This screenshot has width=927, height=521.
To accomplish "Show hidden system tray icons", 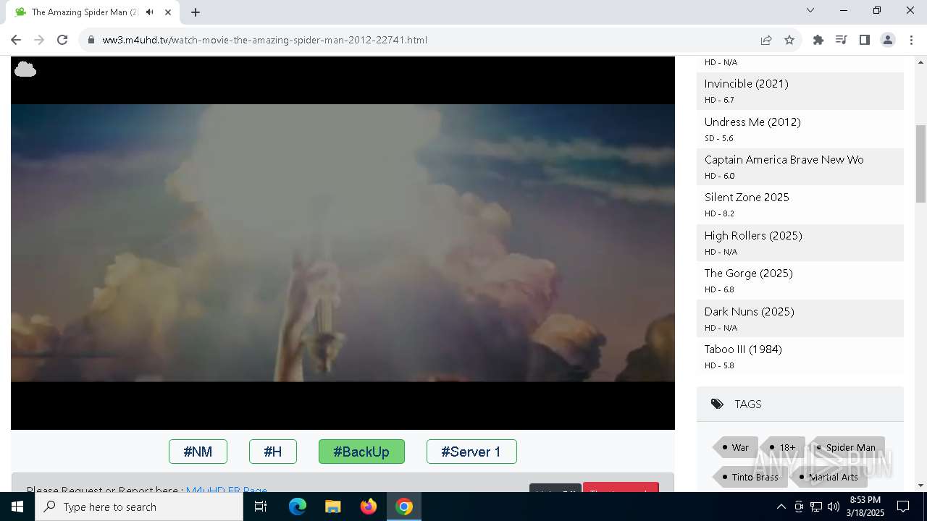I will (x=781, y=507).
